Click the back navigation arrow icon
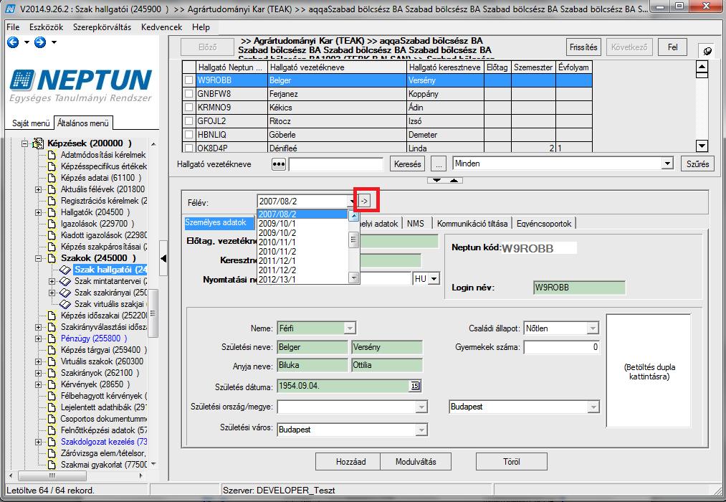Screen dimensions: 726x502 (x=13, y=42)
